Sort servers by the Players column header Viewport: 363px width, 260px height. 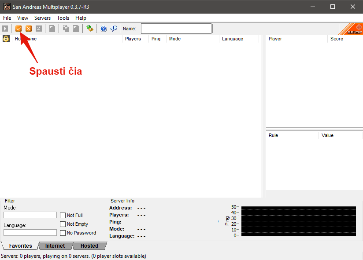(133, 39)
